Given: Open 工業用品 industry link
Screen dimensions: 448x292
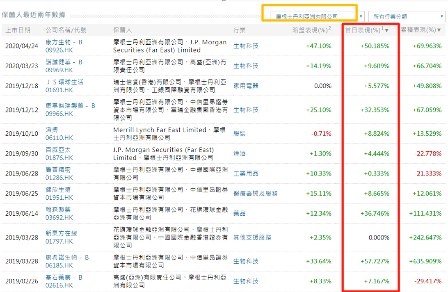Looking at the screenshot, I should click(246, 174).
